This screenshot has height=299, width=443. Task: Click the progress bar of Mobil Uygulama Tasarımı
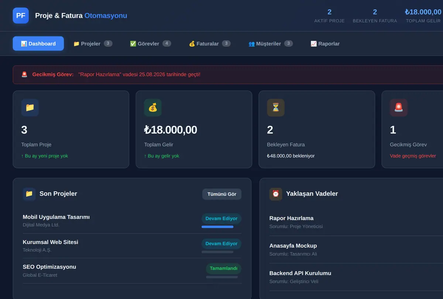pyautogui.click(x=217, y=227)
